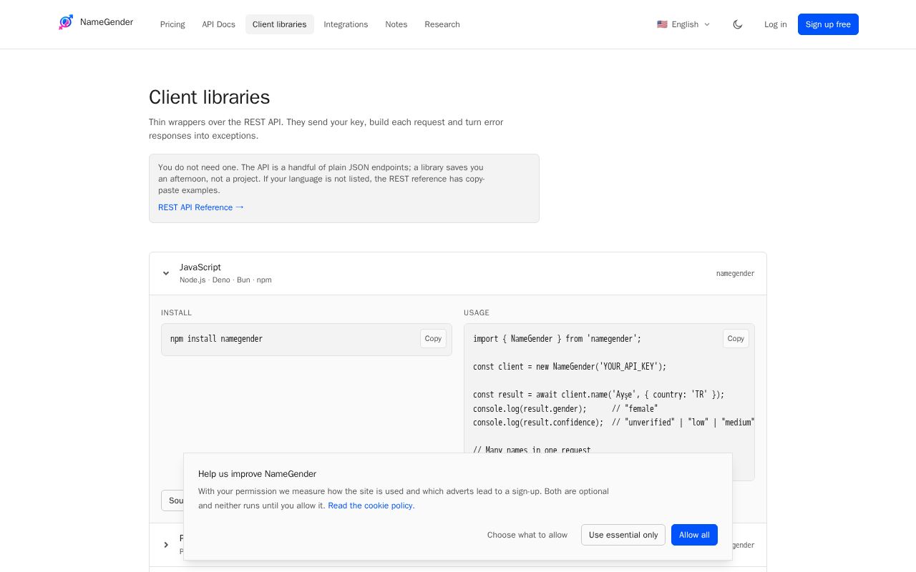Open the Notes page
Viewport: 916px width, 572px height.
[396, 24]
